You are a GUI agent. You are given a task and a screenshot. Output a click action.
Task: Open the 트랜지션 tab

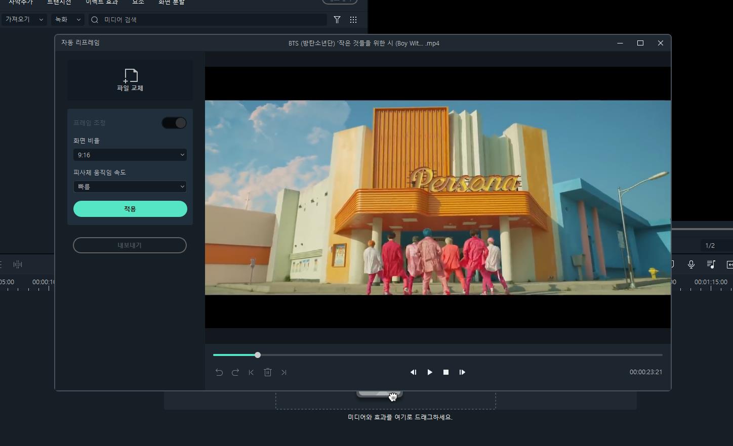coord(59,2)
